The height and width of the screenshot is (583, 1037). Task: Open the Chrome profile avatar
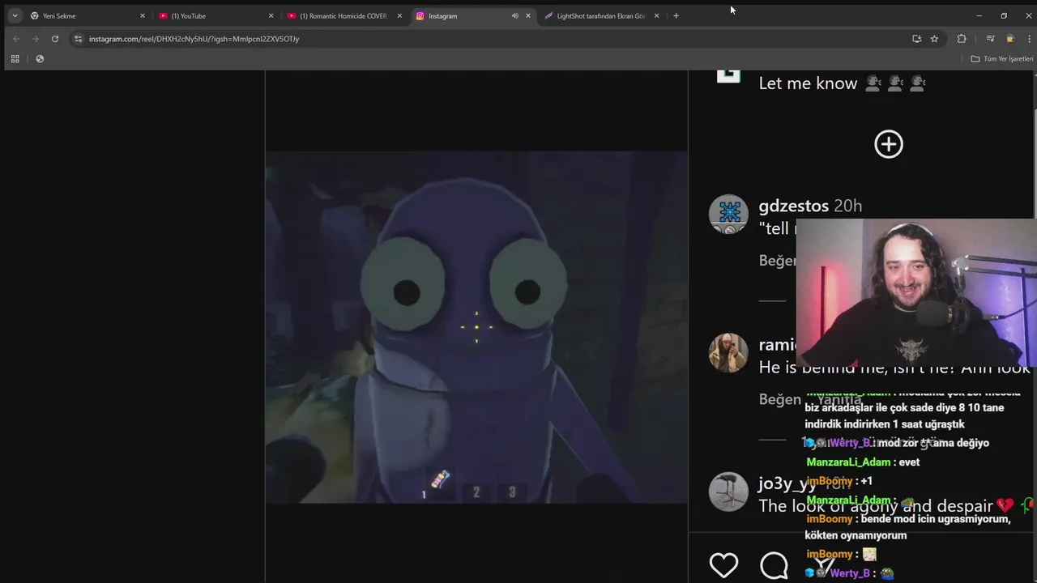coord(1009,39)
